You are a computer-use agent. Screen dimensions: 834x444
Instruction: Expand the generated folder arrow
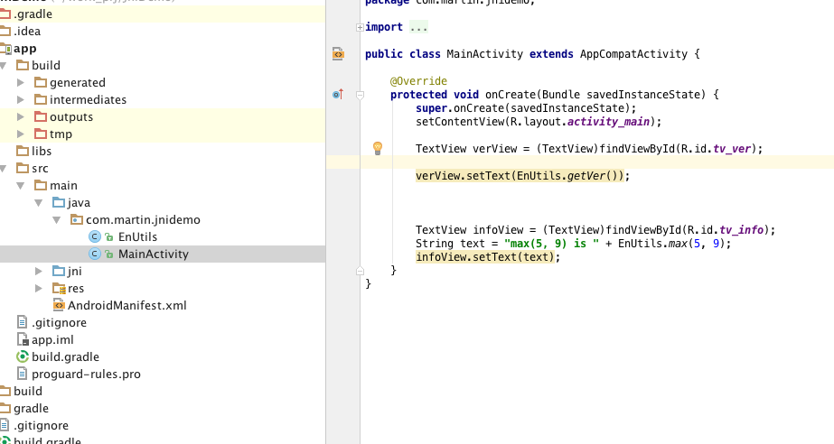point(22,82)
